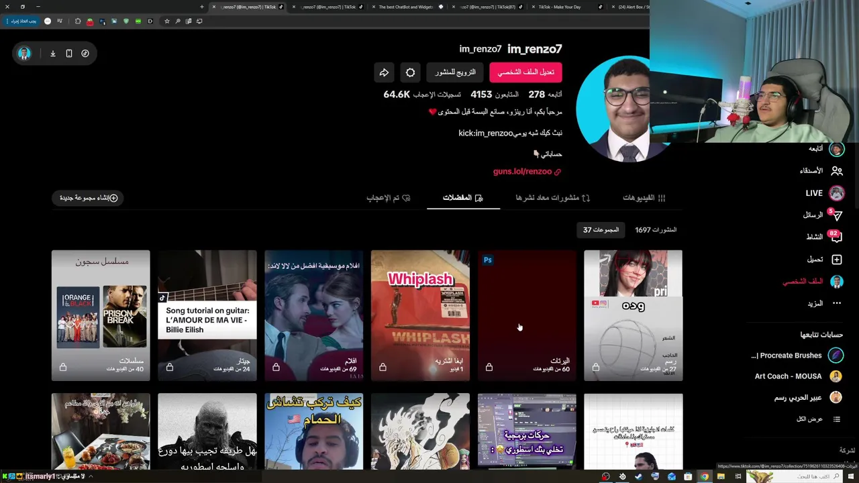
Task: Click 278 Following (أتابعه) count
Action: coord(546,95)
